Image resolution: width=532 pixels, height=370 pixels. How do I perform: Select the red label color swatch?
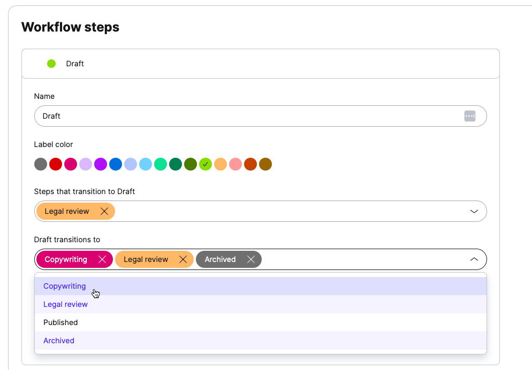click(x=56, y=164)
